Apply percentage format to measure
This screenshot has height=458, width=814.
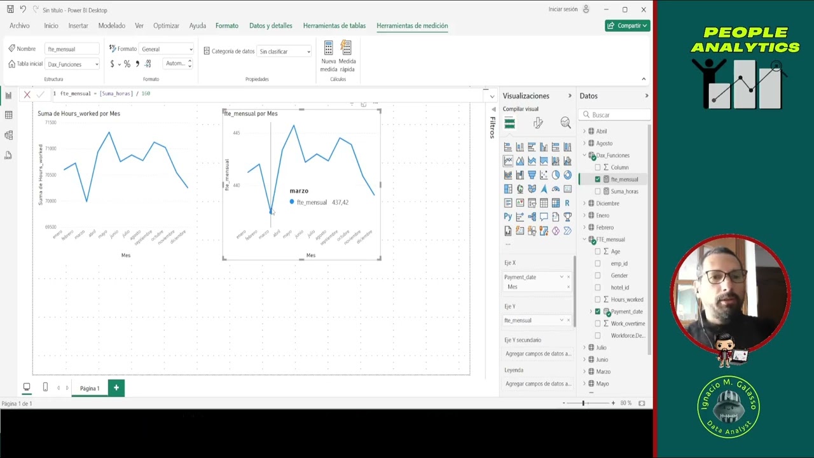[127, 64]
